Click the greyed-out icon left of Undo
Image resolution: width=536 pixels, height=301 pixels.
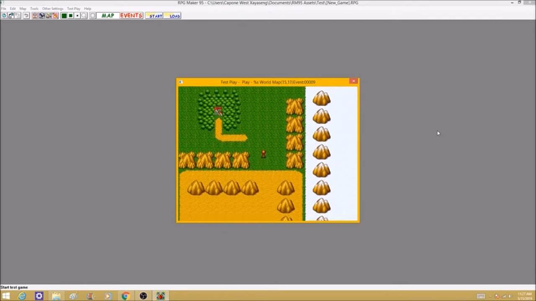click(x=18, y=16)
